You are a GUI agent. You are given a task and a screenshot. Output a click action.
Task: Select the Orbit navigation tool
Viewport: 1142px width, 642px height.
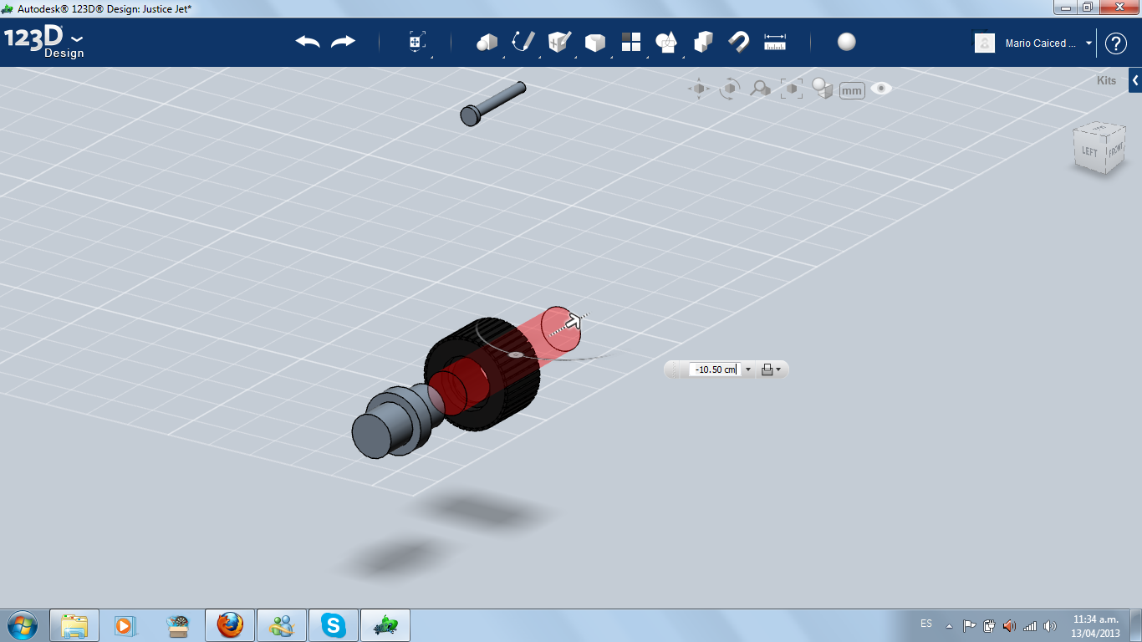coord(730,89)
